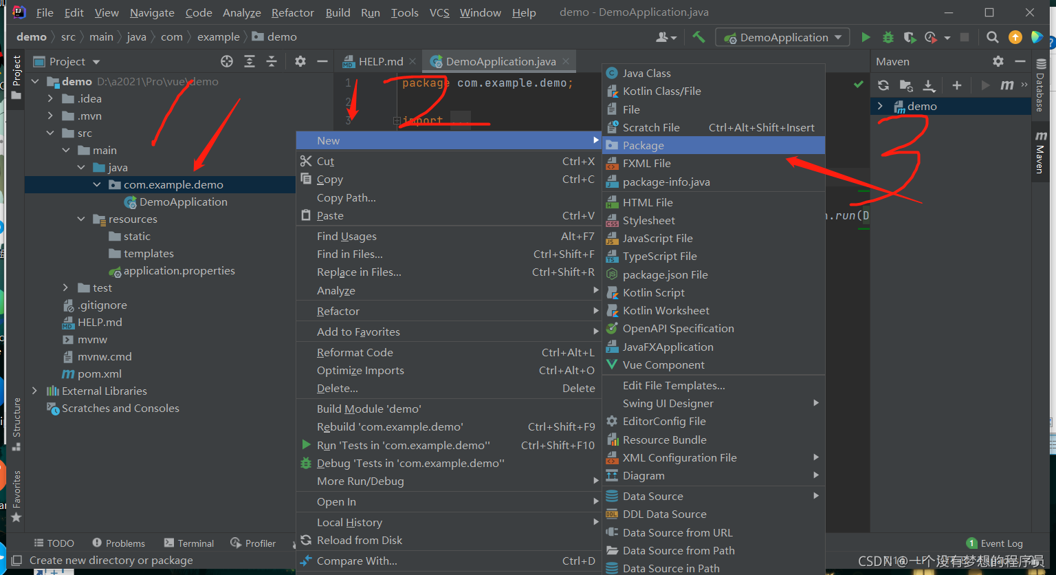
Task: Switch to DemoApplication.java tab
Action: point(500,61)
